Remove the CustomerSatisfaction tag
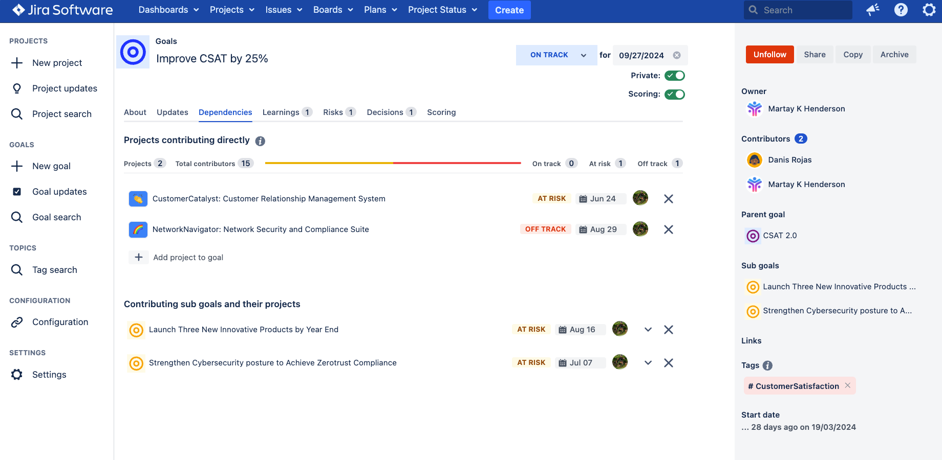 (x=848, y=386)
